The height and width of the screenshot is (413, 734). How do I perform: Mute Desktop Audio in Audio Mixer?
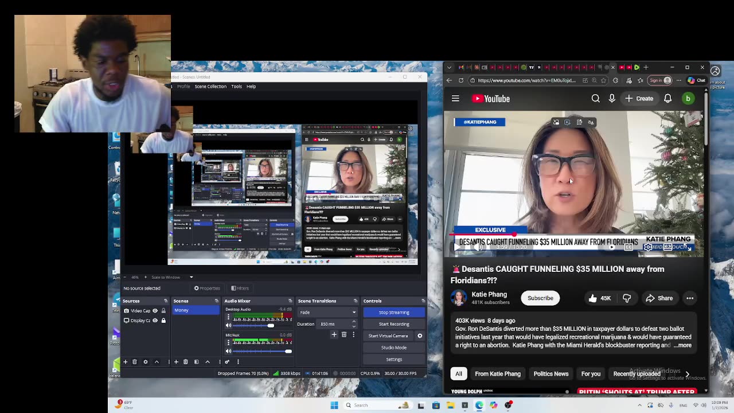click(x=228, y=325)
